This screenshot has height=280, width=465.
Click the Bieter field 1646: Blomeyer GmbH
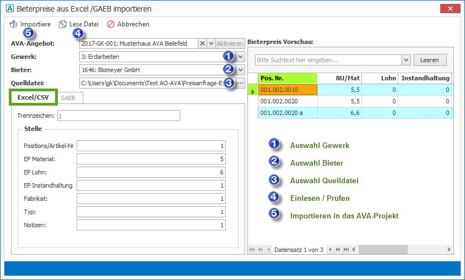[158, 70]
